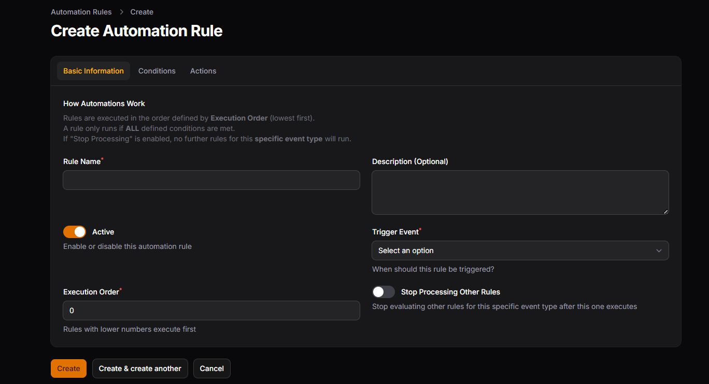709x384 pixels.
Task: Enable Stop Processing Other Rules
Action: click(x=383, y=291)
